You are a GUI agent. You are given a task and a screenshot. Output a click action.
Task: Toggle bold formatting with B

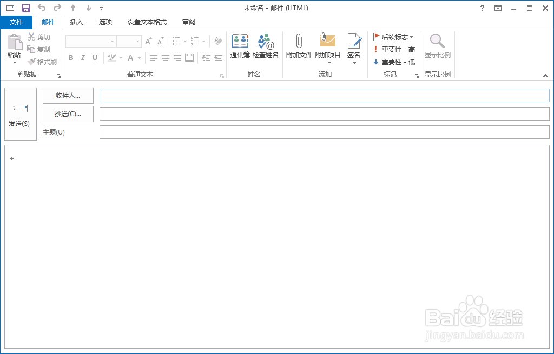[x=70, y=57]
